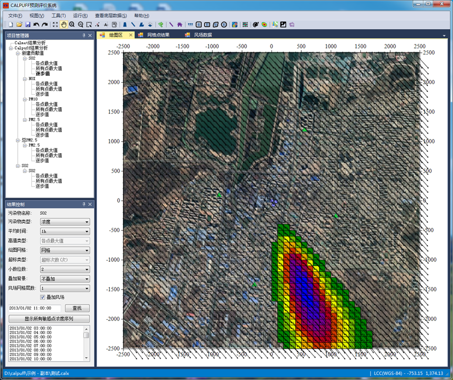453x380 pixels.
Task: Click the date time input field
Action: click(x=35, y=308)
